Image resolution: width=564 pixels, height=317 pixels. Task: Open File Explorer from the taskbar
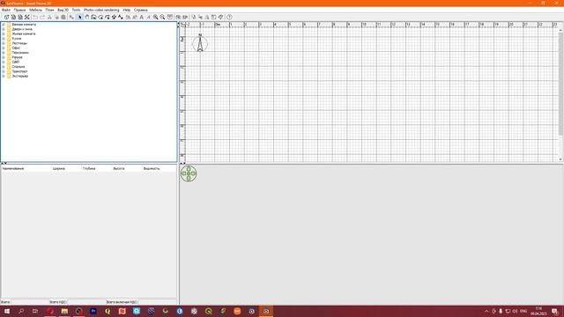[64, 311]
